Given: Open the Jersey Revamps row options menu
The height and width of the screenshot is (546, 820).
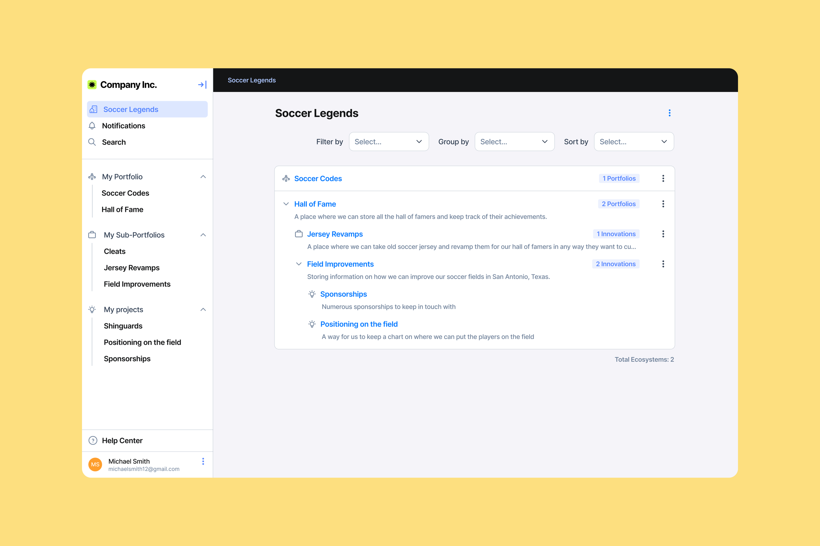Looking at the screenshot, I should click(663, 234).
